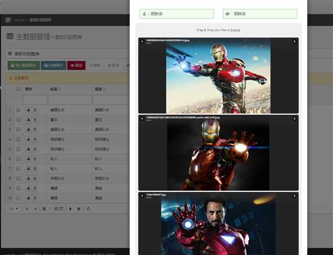This screenshot has width=333, height=255.
Task: Tick the checkbox for row 8
Action: pos(18,178)
